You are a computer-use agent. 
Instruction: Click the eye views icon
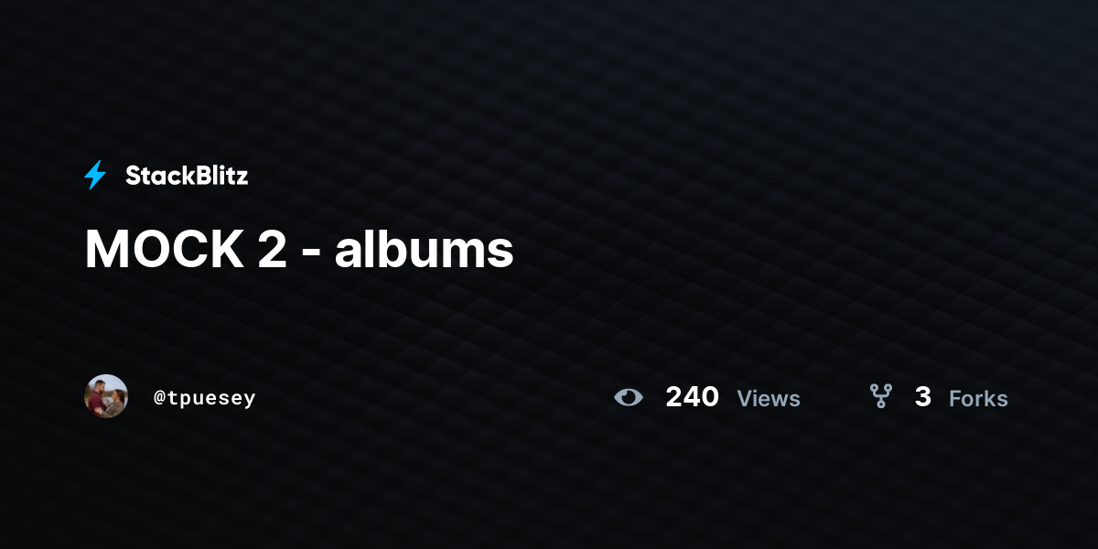coord(629,397)
